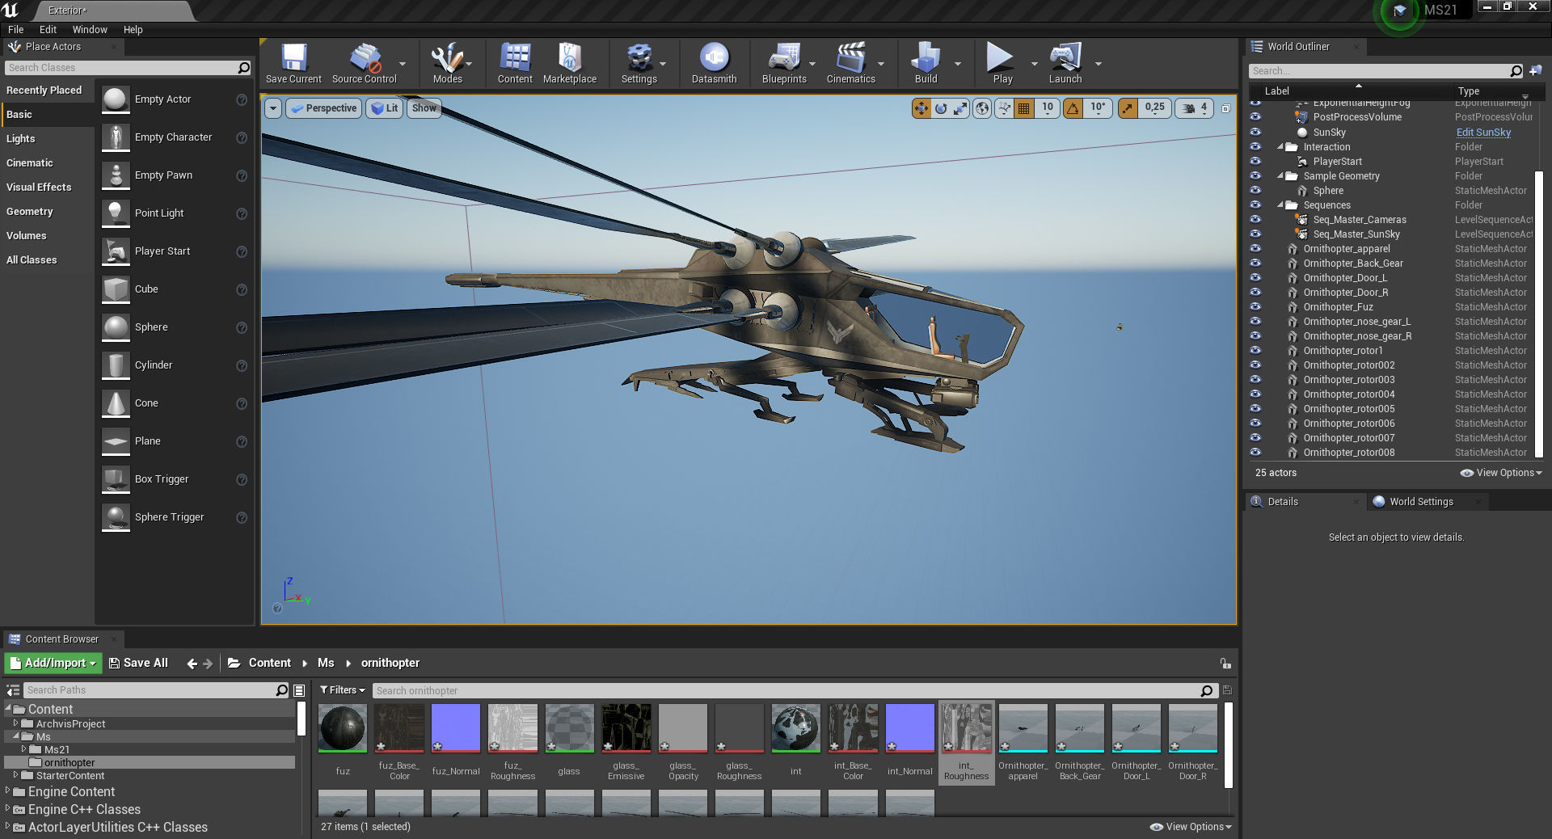Click the Search Classes input field
This screenshot has height=839, width=1552.
tap(121, 68)
